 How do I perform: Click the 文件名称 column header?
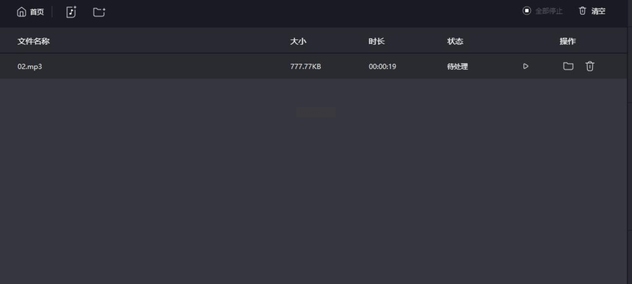(x=34, y=41)
